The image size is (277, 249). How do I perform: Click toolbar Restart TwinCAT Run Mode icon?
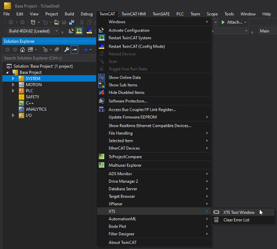click(79, 31)
